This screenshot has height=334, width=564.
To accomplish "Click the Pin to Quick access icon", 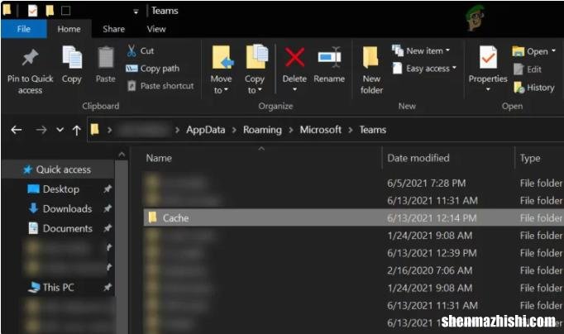I will click(31, 57).
